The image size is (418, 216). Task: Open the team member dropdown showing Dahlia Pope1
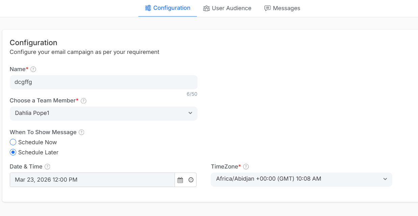[104, 113]
